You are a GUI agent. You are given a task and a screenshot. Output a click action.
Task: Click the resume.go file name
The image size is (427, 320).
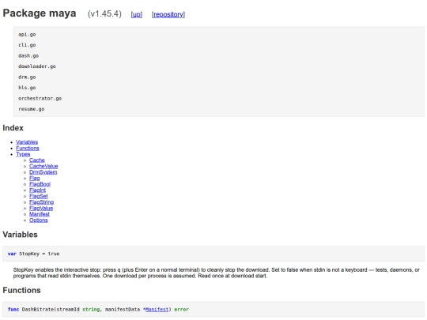32,109
